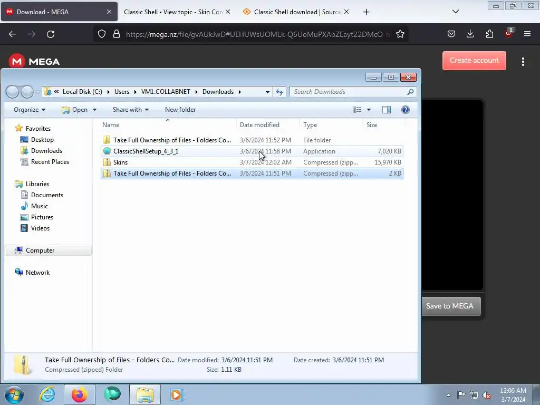540x405 pixels.
Task: Toggle the preview pane icon
Action: pyautogui.click(x=387, y=110)
